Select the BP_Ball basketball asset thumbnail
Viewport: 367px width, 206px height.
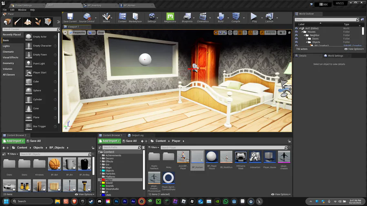point(54,165)
